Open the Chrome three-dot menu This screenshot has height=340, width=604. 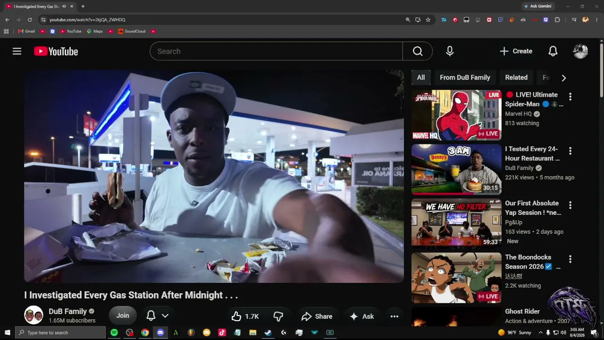(597, 20)
